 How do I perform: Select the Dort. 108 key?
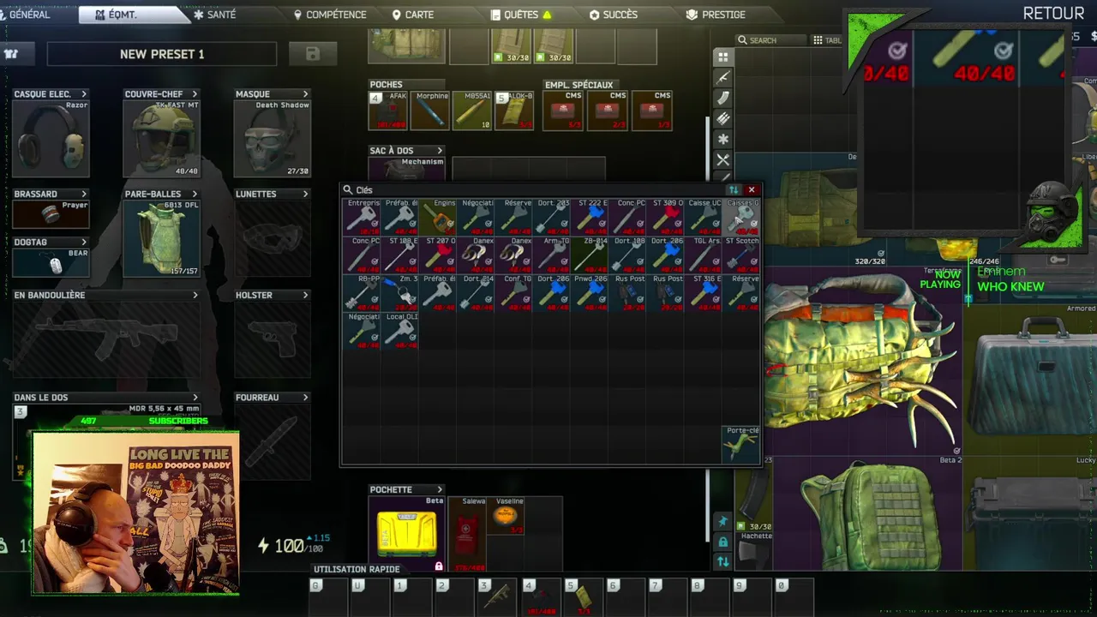pos(627,255)
